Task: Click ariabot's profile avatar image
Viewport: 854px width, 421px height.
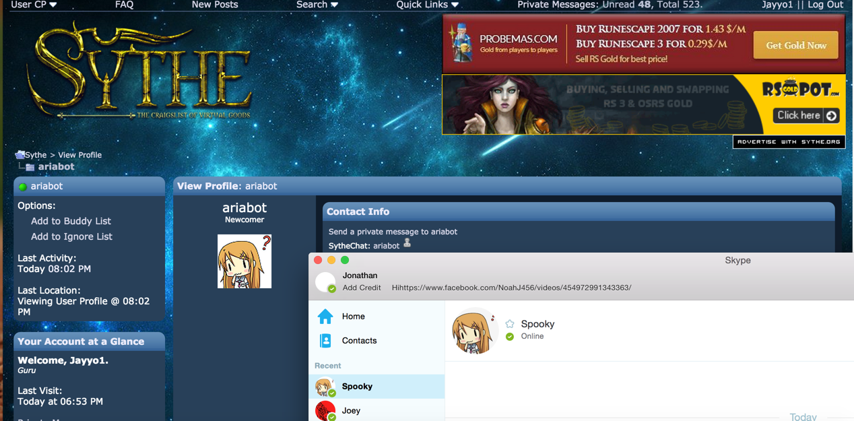Action: pos(244,261)
